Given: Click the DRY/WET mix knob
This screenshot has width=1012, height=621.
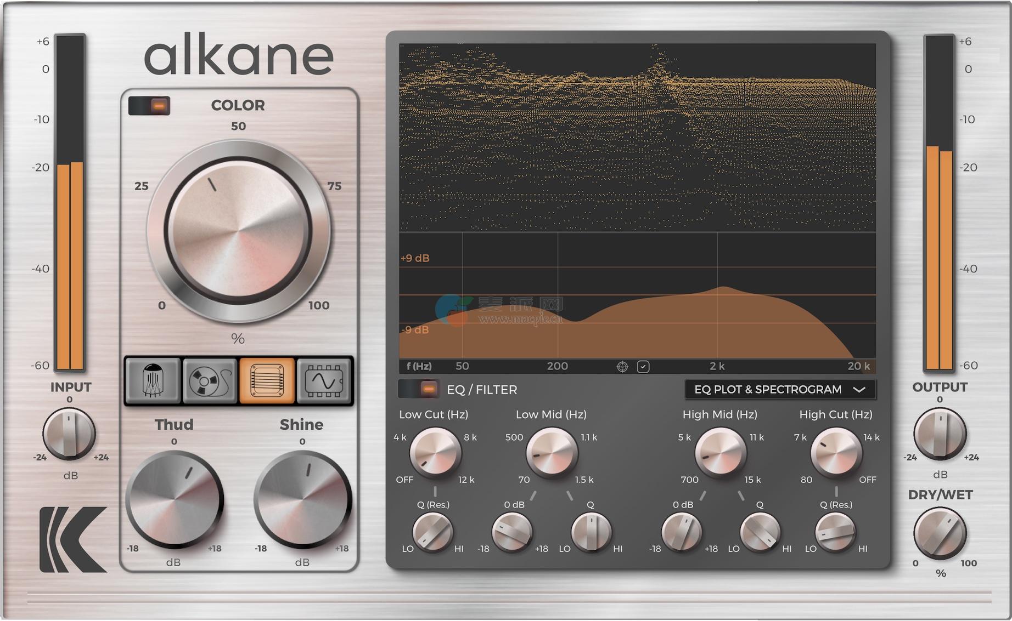Looking at the screenshot, I should tap(940, 533).
